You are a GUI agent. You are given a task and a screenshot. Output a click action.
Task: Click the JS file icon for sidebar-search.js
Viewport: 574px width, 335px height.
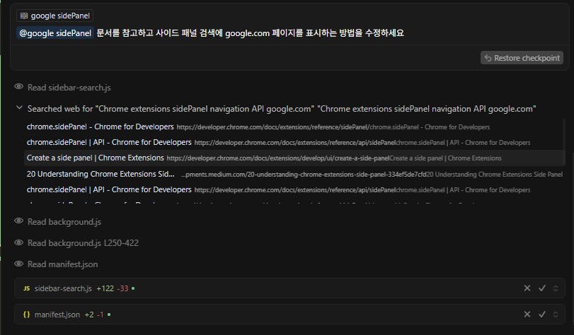tap(26, 288)
